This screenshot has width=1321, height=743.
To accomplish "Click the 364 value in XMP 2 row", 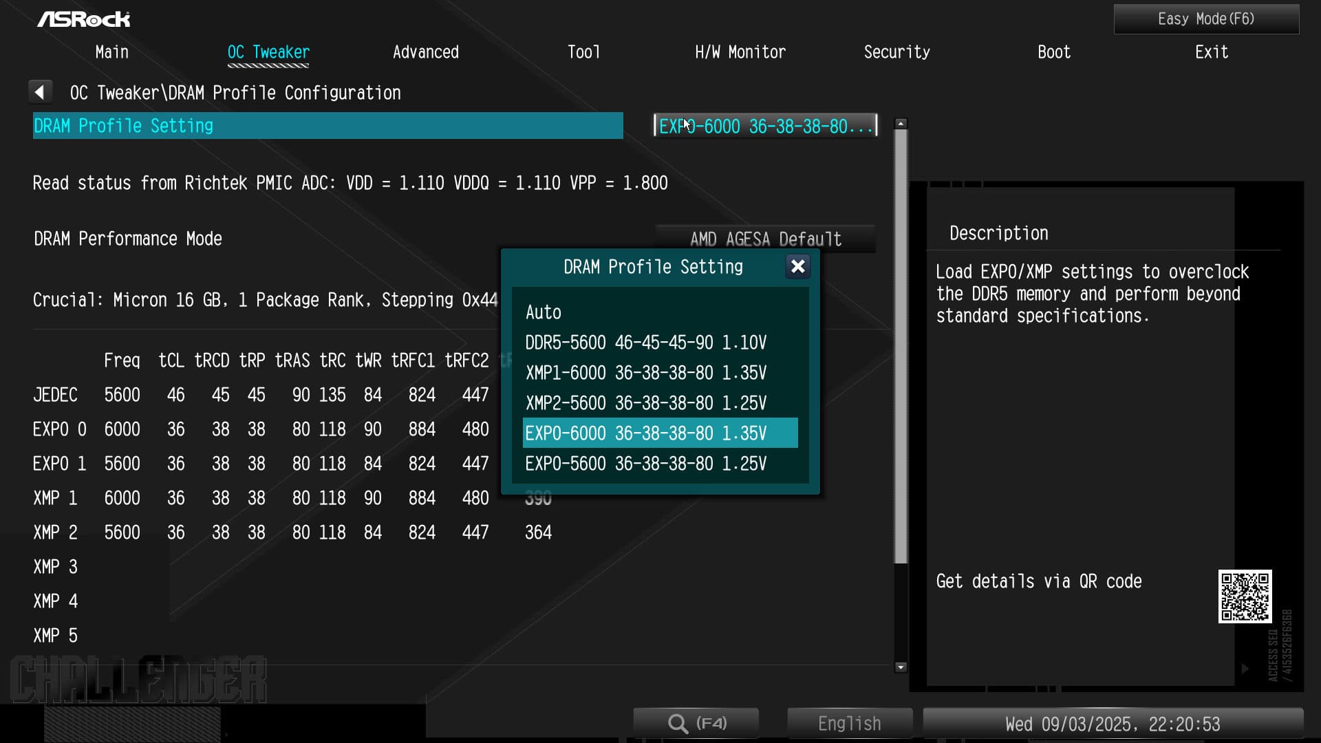I will click(x=538, y=532).
